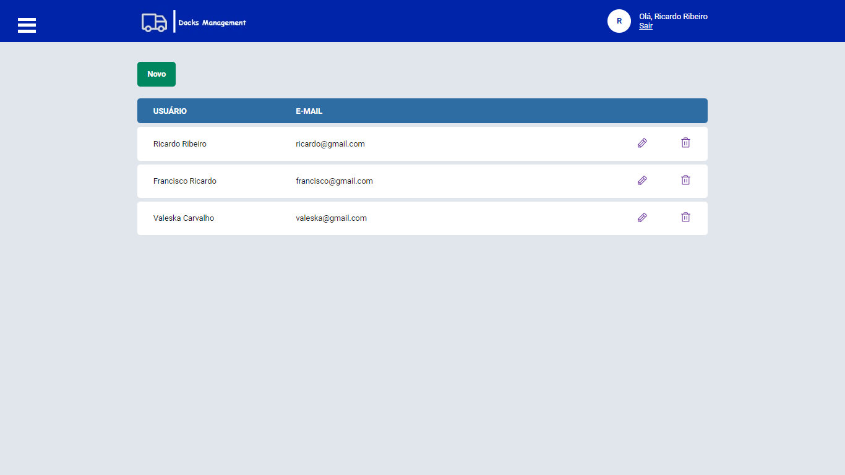Click the USUÁRIO column header
The height and width of the screenshot is (475, 845).
pos(170,111)
